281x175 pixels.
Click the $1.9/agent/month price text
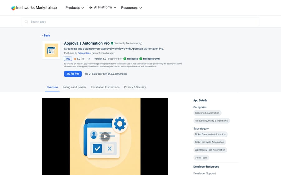pos(117,74)
